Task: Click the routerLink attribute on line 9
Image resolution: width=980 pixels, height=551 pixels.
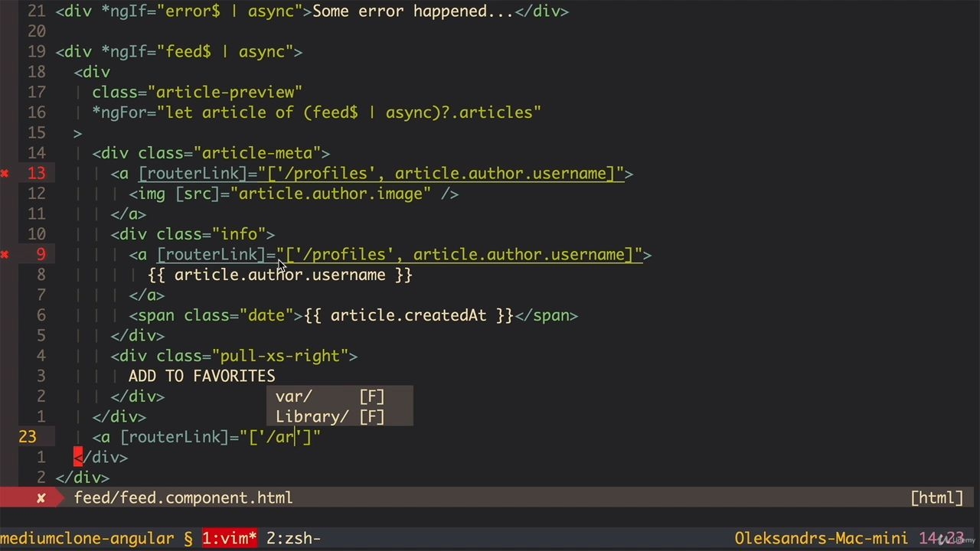Action: coord(400,255)
